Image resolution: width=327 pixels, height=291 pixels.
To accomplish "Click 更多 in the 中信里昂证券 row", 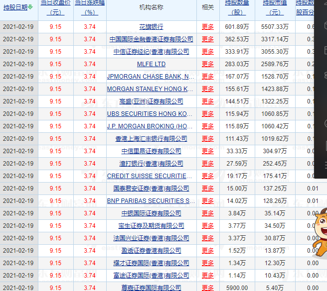I will pyautogui.click(x=208, y=151).
